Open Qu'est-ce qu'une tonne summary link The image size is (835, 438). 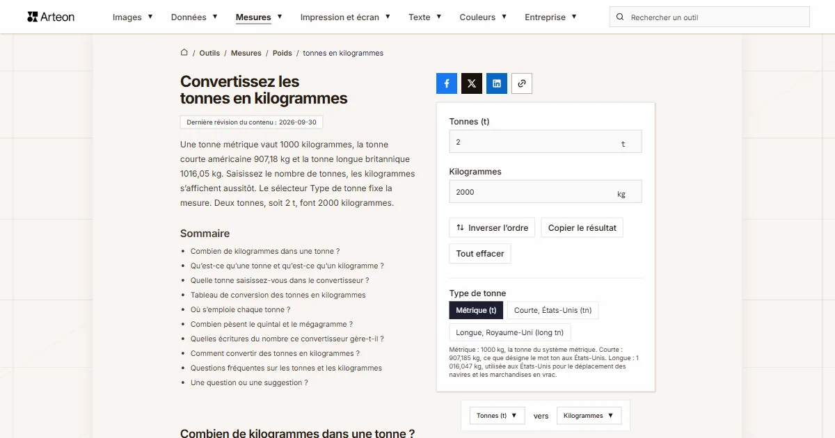tap(287, 266)
